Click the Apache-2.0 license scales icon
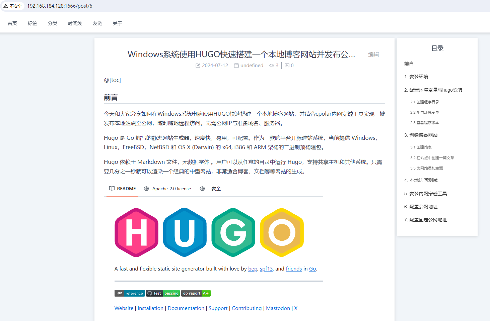 coord(146,188)
